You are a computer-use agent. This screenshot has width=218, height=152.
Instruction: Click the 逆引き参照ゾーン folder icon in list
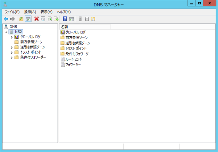pos(63,43)
